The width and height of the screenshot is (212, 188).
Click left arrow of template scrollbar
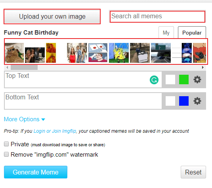click(7, 67)
